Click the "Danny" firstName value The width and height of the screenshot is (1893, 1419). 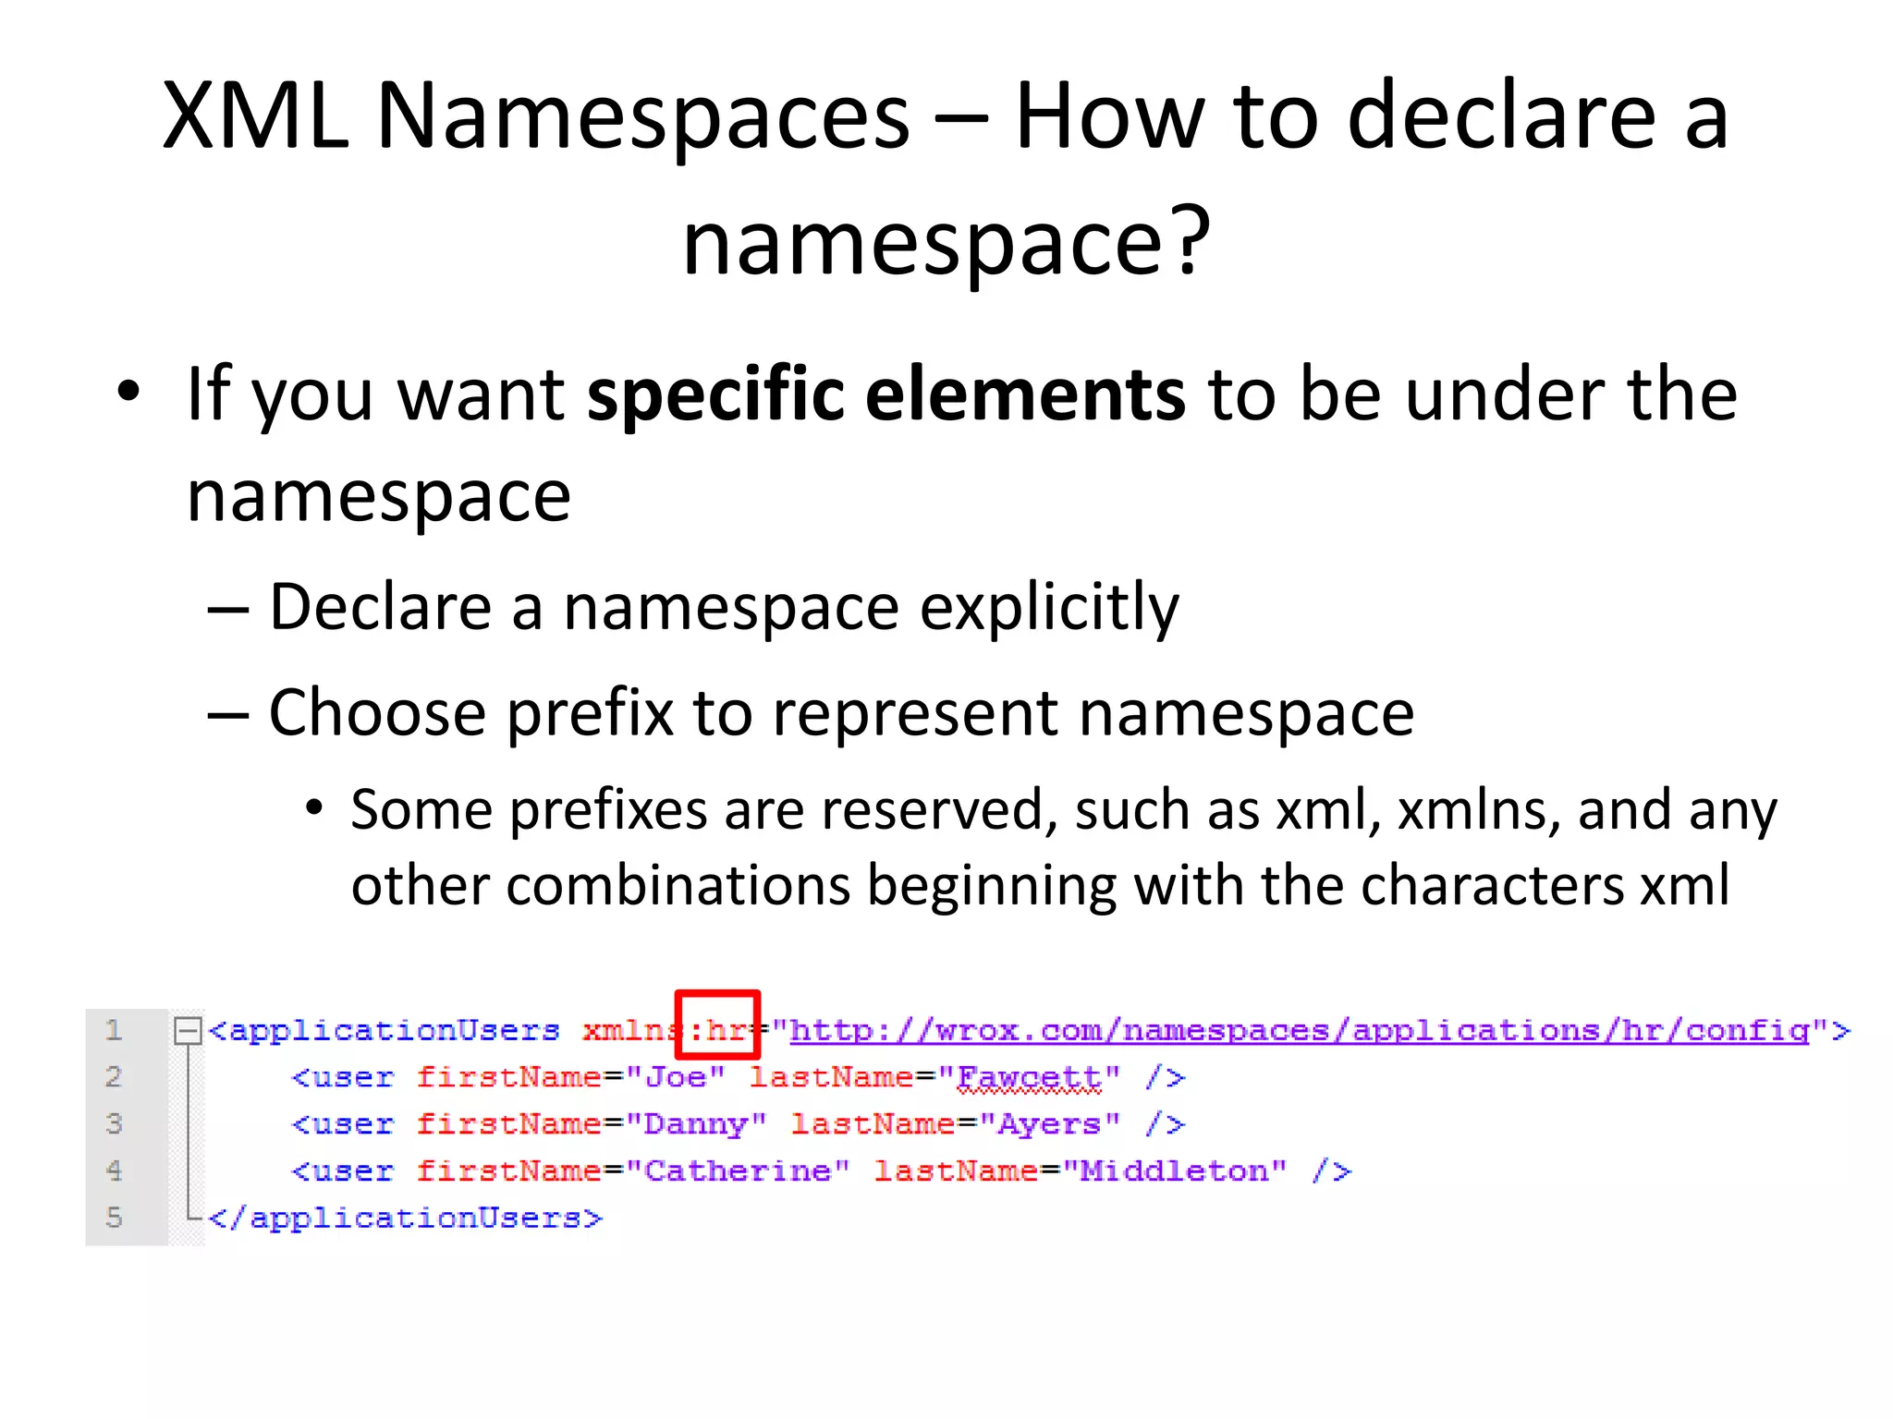pyautogui.click(x=696, y=1124)
